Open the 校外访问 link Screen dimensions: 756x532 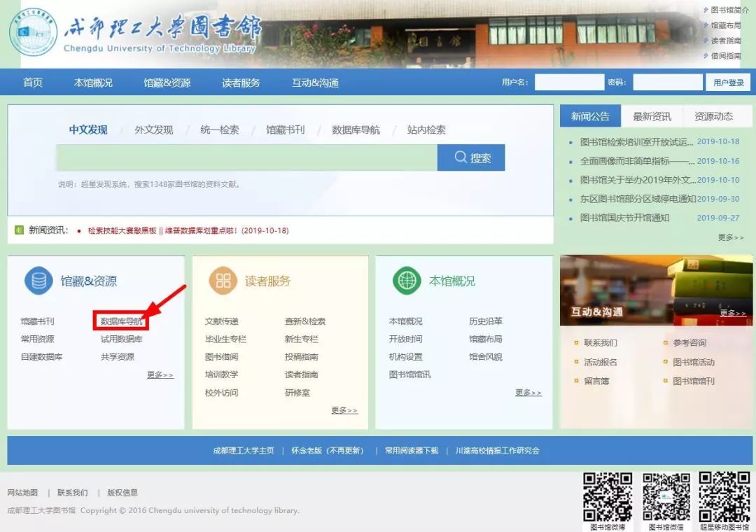pyautogui.click(x=221, y=393)
